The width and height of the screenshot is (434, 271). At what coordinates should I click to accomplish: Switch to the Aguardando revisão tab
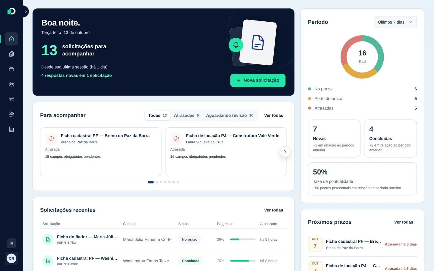[230, 115]
